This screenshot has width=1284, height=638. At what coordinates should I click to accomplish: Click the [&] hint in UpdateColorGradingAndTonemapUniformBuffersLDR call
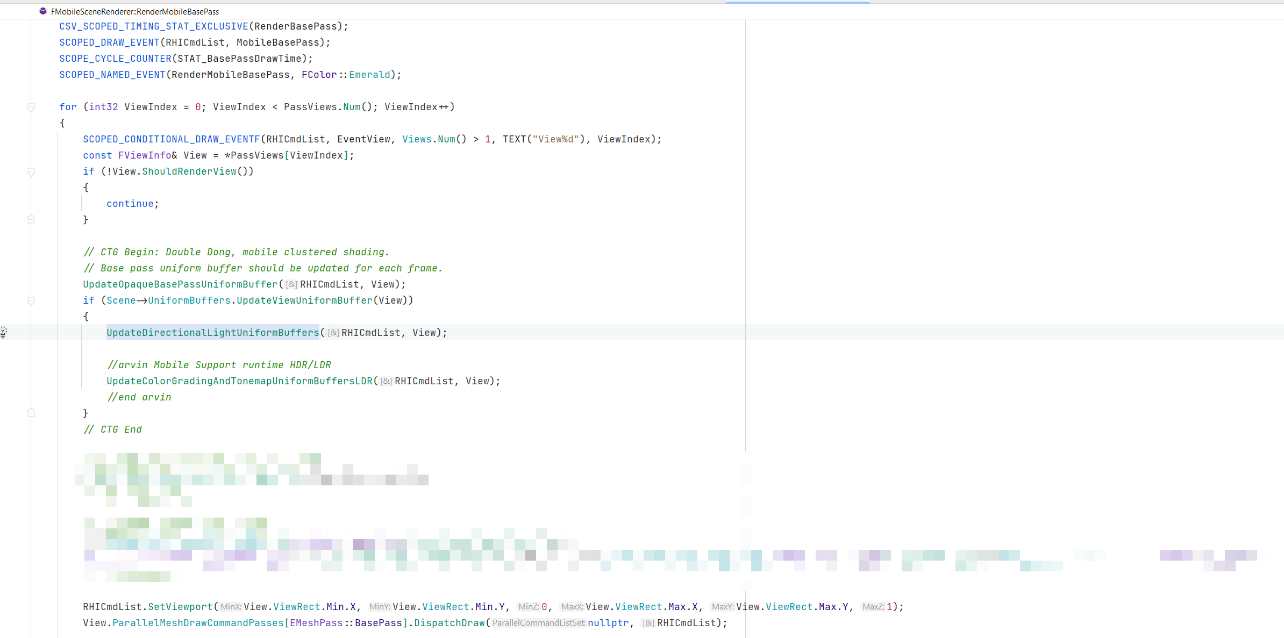[x=386, y=381]
